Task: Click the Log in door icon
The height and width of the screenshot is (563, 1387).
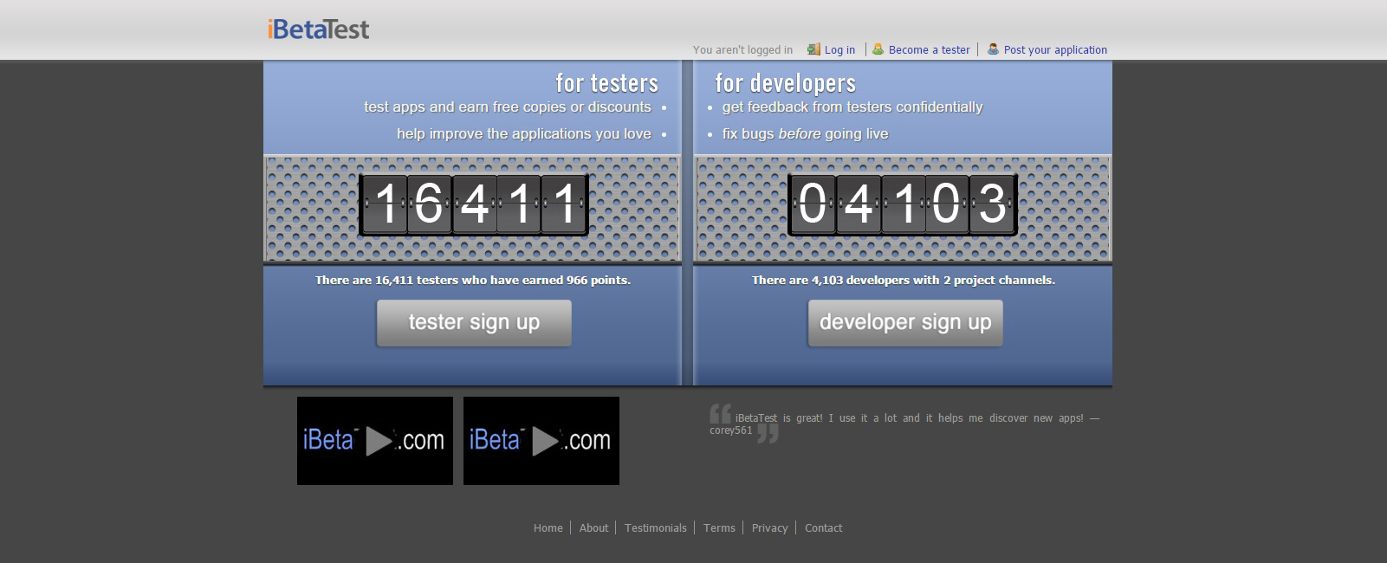Action: pos(813,49)
